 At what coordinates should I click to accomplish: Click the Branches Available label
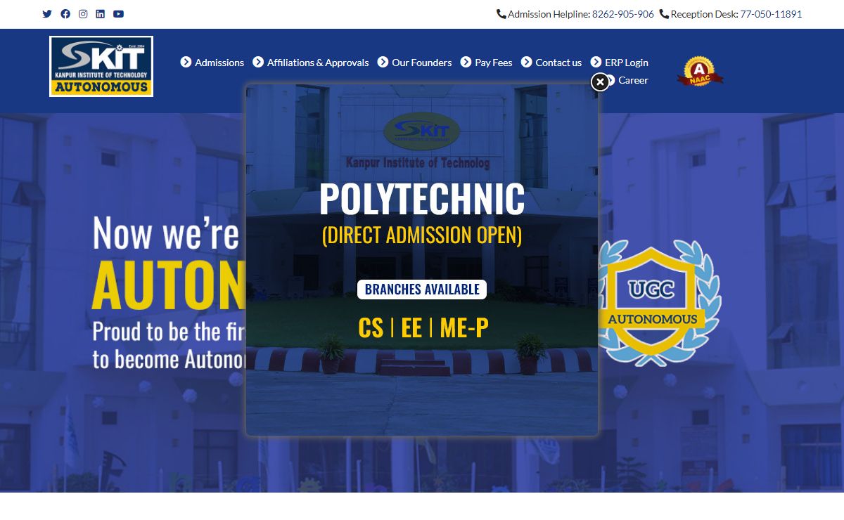pyautogui.click(x=422, y=290)
